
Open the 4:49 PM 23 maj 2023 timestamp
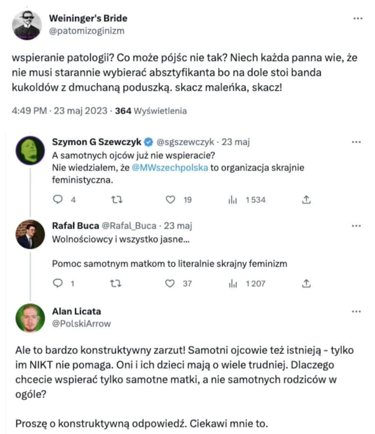(59, 111)
